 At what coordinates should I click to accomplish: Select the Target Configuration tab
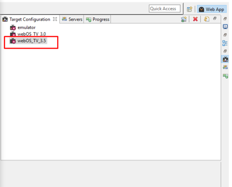click(x=29, y=19)
